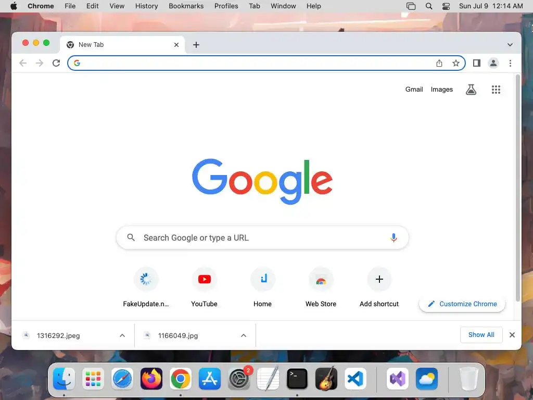
Task: Open the Apple menu
Action: [14, 6]
